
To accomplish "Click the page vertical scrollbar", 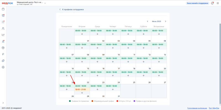I will [x=220, y=64].
